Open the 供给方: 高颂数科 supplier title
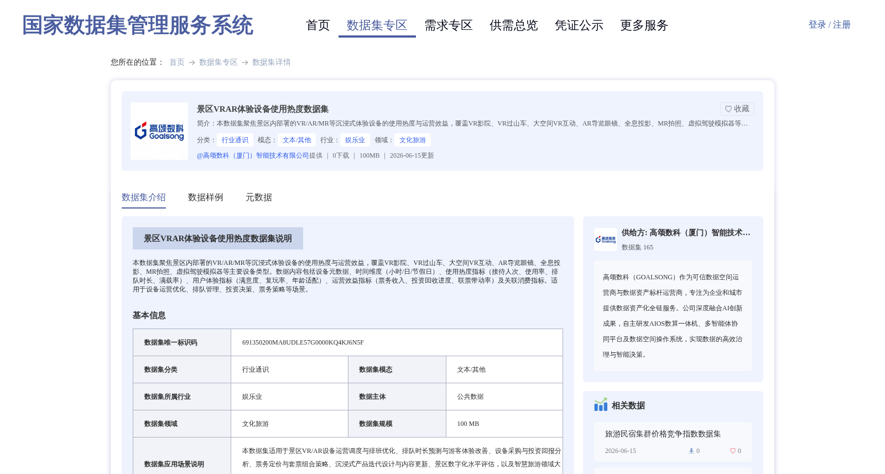 pos(686,233)
